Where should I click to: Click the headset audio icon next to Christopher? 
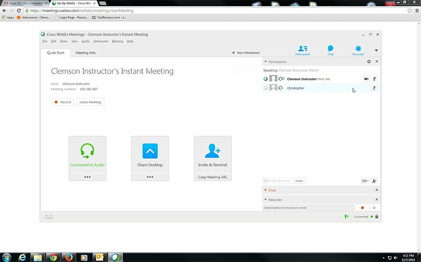pos(280,88)
